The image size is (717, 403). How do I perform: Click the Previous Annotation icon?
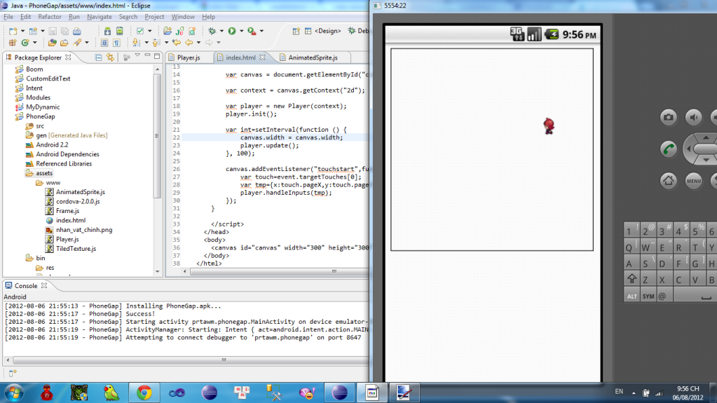click(156, 43)
